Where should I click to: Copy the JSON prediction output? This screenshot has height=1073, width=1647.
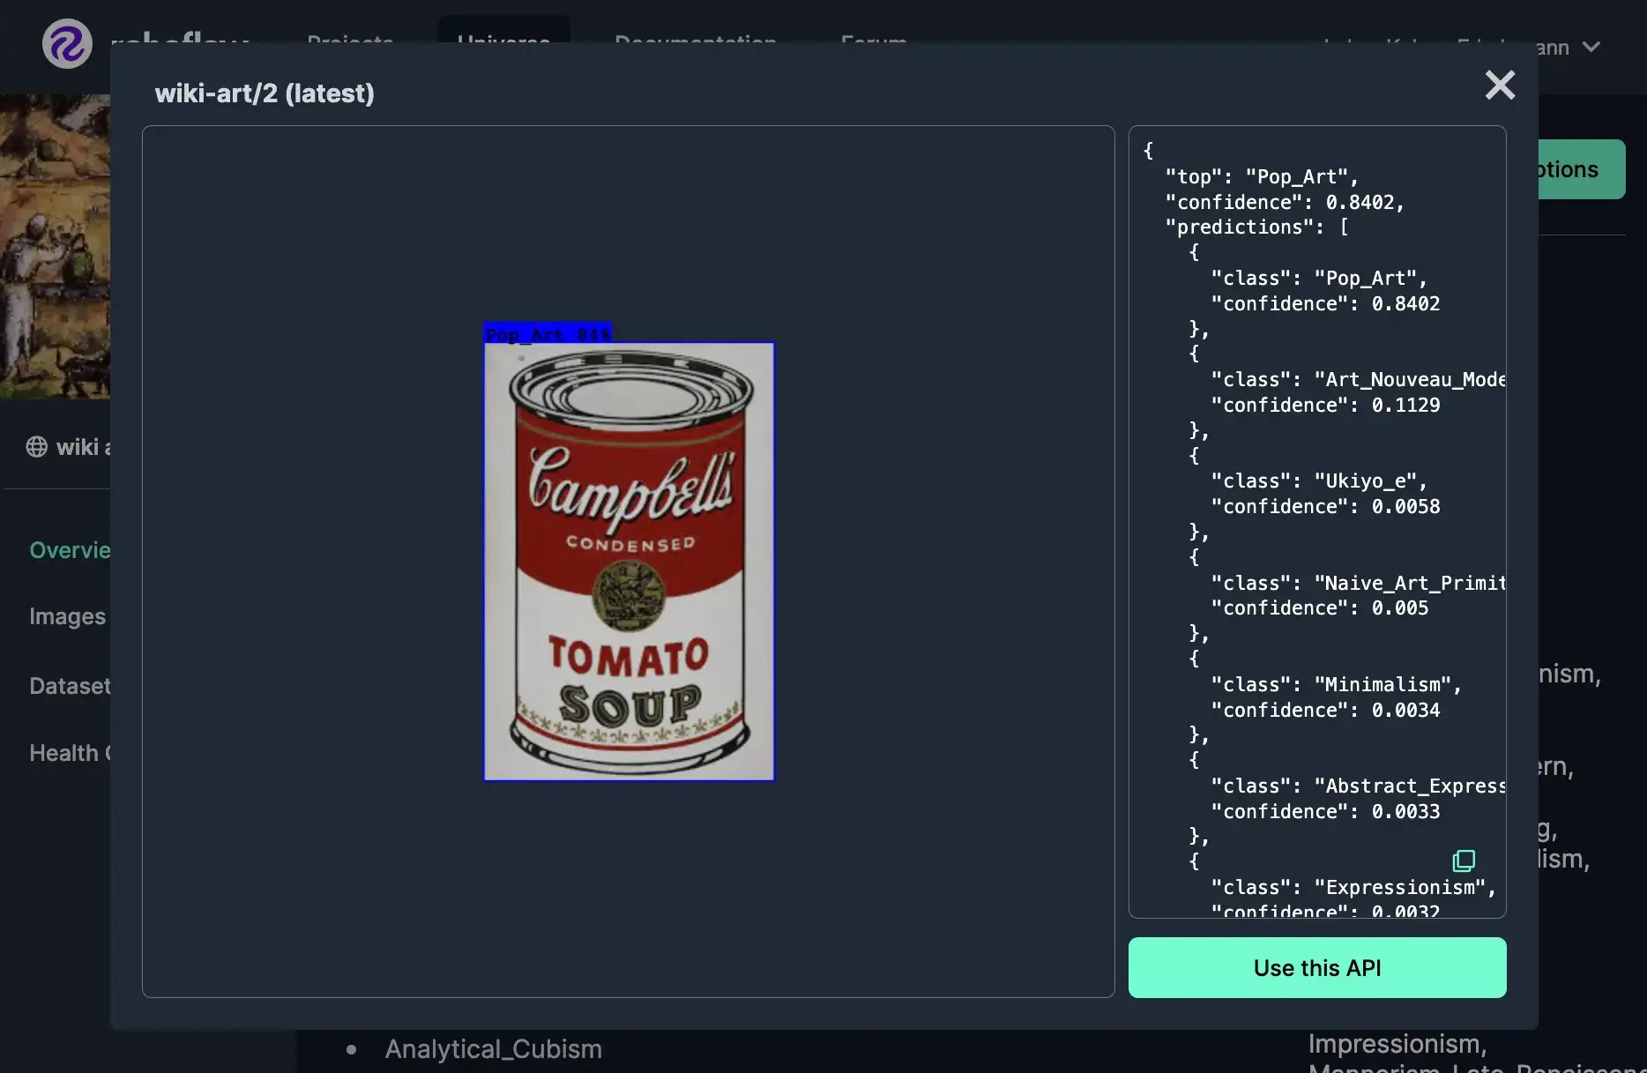1464,860
